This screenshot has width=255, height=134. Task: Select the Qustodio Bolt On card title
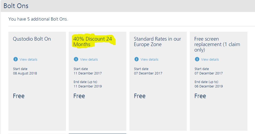(x=32, y=39)
